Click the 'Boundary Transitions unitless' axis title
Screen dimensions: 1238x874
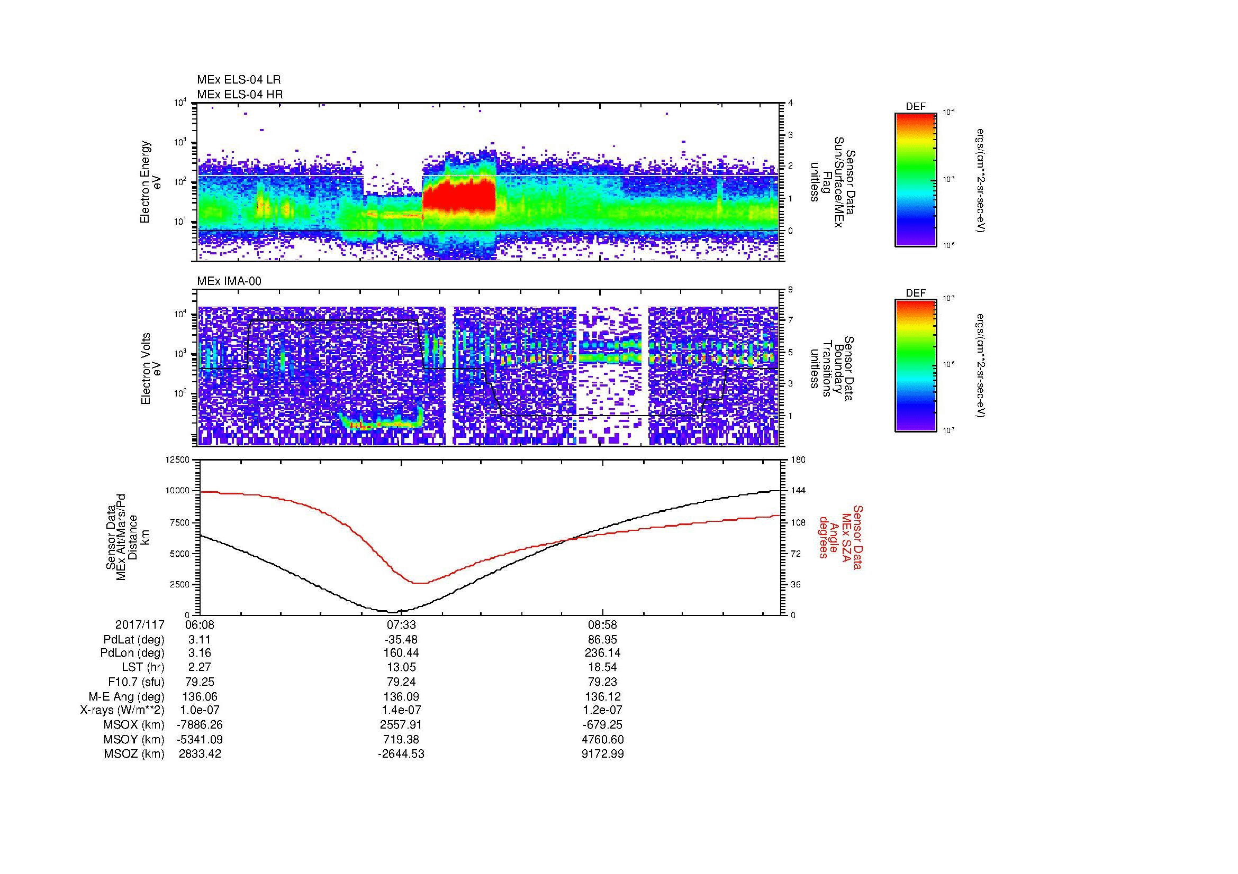(x=832, y=369)
